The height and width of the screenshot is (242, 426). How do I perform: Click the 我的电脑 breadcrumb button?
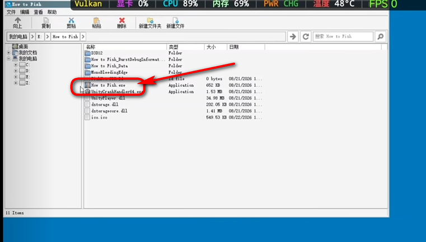[x=18, y=36]
